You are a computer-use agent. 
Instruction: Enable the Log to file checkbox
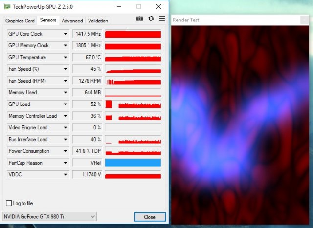(9, 203)
